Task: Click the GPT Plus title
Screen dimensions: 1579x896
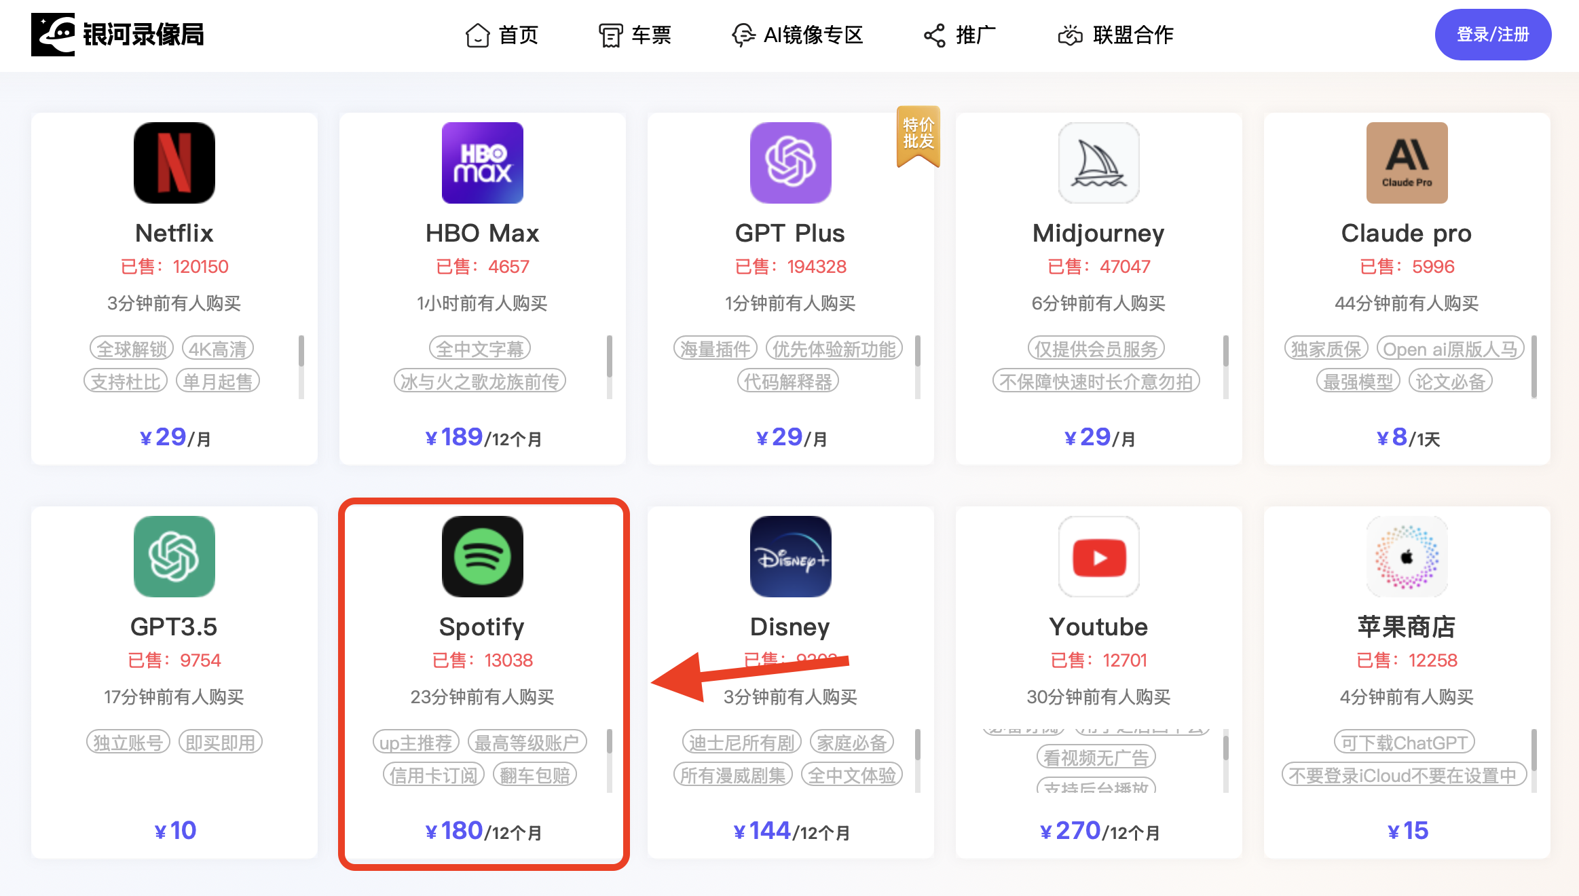Action: 790,234
